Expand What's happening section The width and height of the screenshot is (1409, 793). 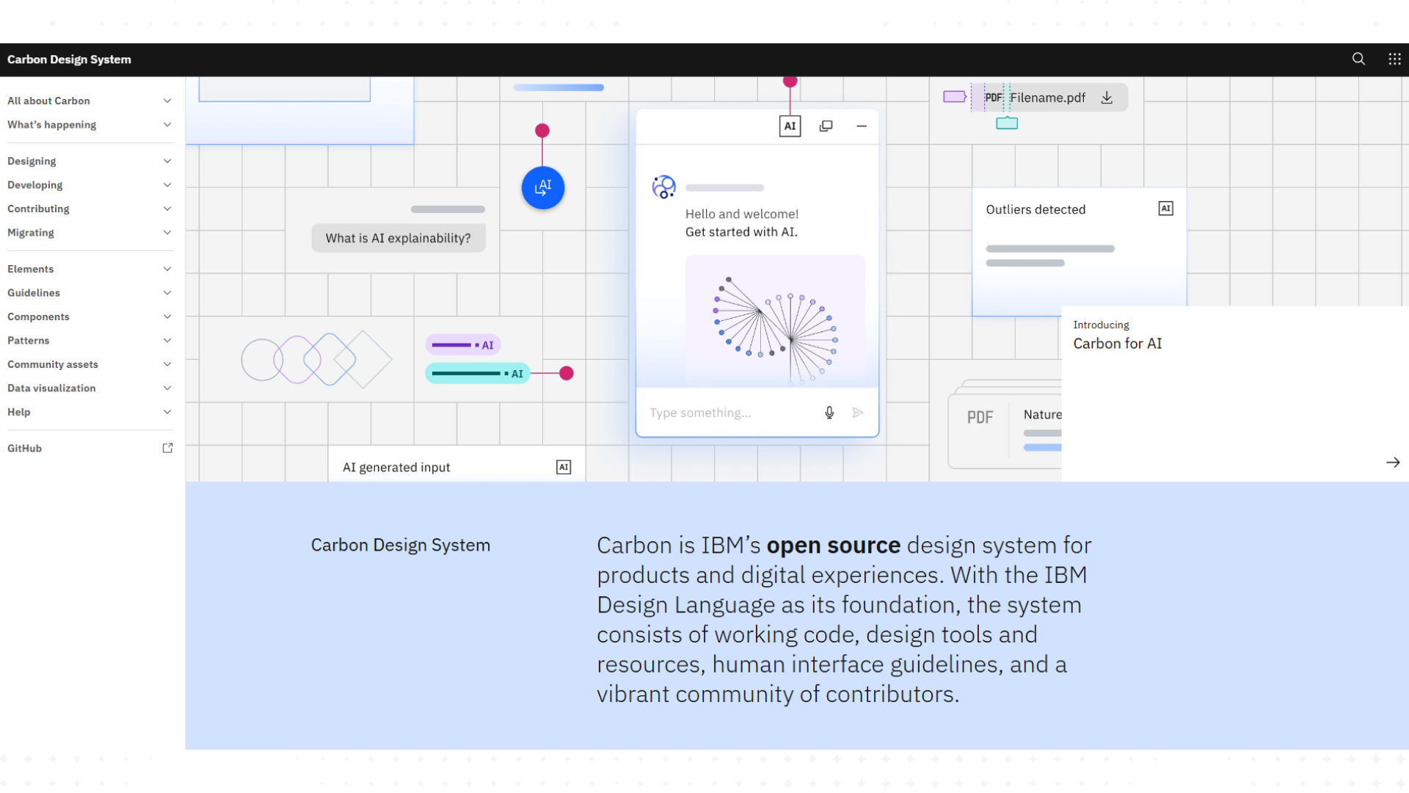[90, 125]
